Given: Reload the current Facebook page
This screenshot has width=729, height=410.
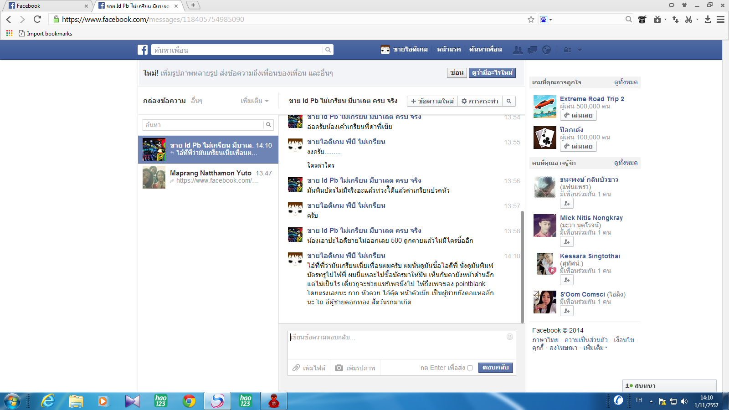Looking at the screenshot, I should click(x=37, y=19).
